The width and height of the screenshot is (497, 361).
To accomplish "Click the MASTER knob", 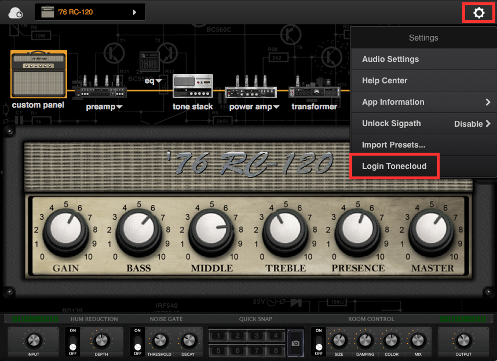I will tap(431, 232).
